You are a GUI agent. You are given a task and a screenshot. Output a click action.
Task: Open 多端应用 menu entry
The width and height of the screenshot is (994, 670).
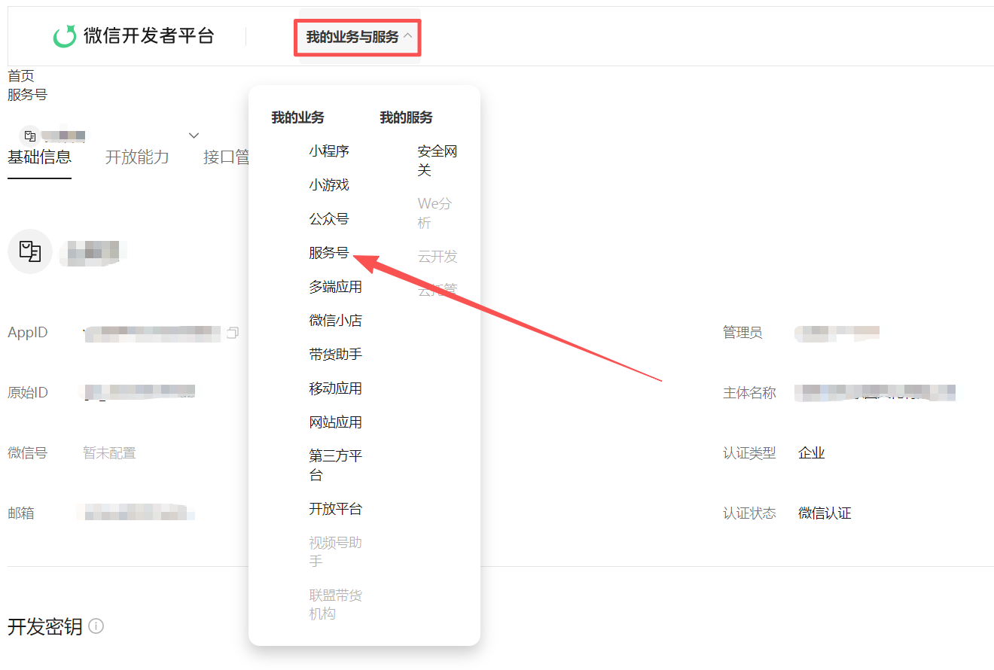pyautogui.click(x=335, y=287)
